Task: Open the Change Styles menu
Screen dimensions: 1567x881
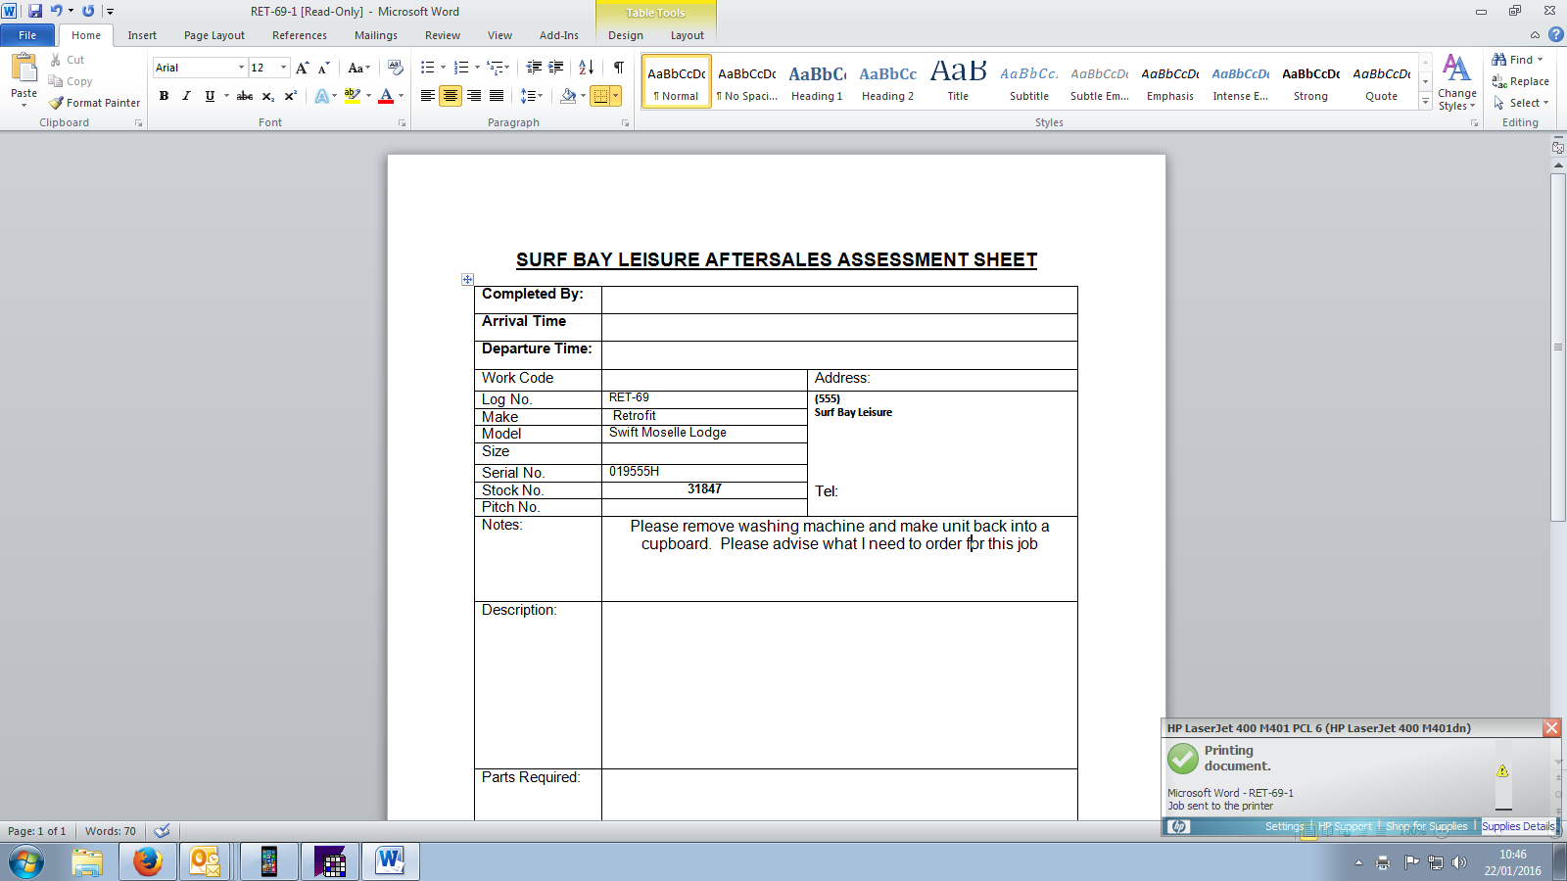Action: [1457, 82]
